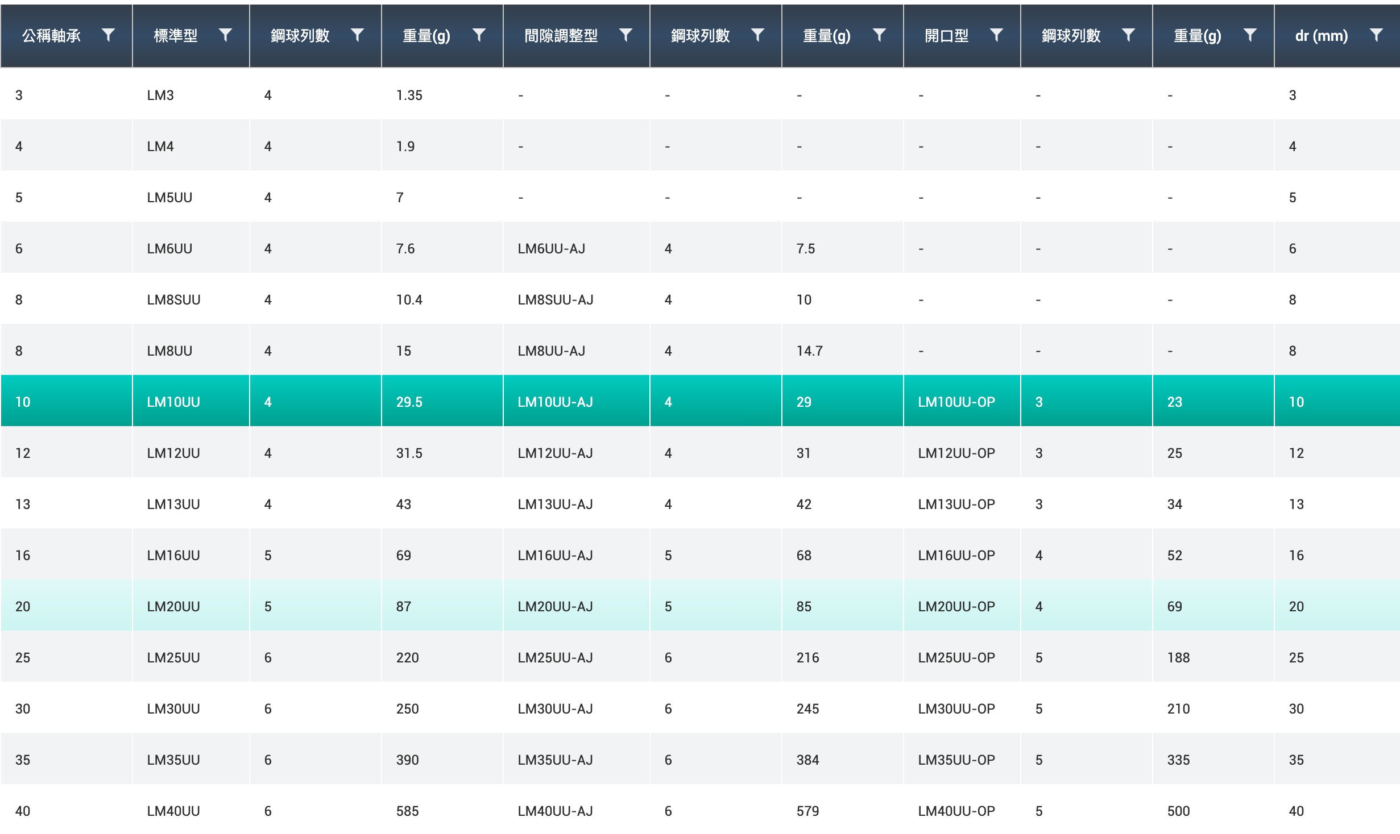
Task: Click the dr (mm) filter funnel
Action: point(1376,35)
